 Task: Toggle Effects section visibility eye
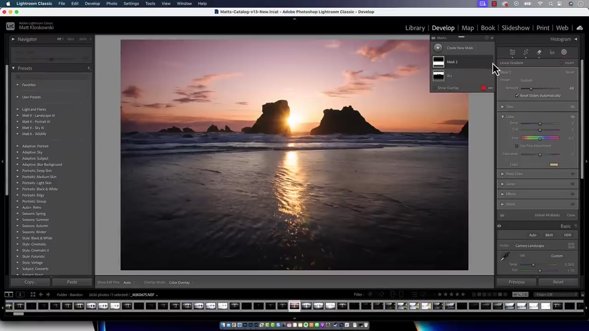point(572,194)
